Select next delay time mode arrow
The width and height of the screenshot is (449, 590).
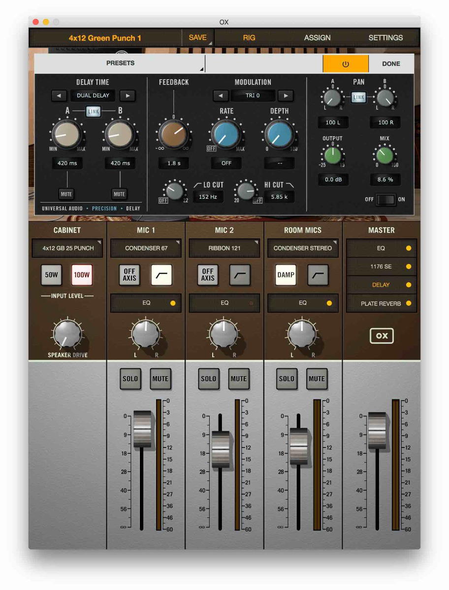point(128,95)
